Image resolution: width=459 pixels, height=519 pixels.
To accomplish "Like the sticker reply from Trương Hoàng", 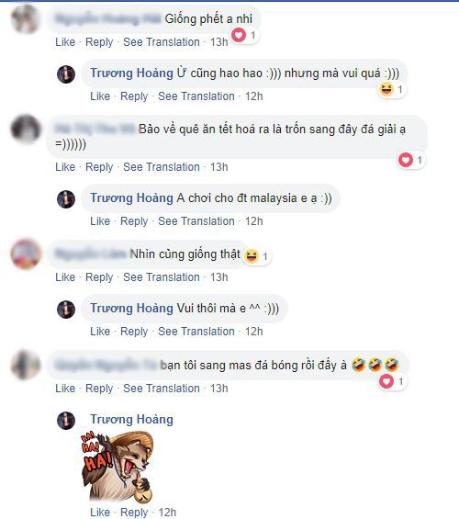I will click(100, 512).
